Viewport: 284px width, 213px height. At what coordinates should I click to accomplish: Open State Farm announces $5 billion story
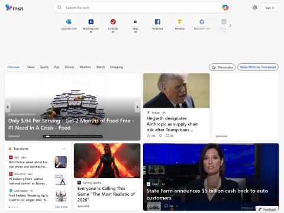click(207, 194)
